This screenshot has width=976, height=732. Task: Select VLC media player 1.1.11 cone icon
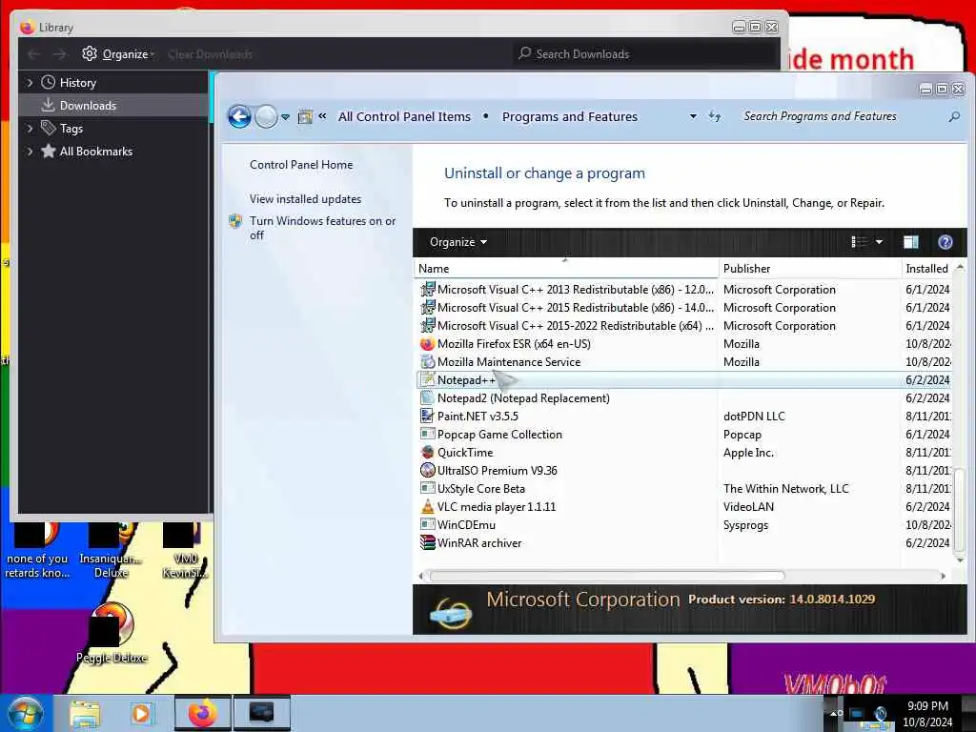point(428,506)
